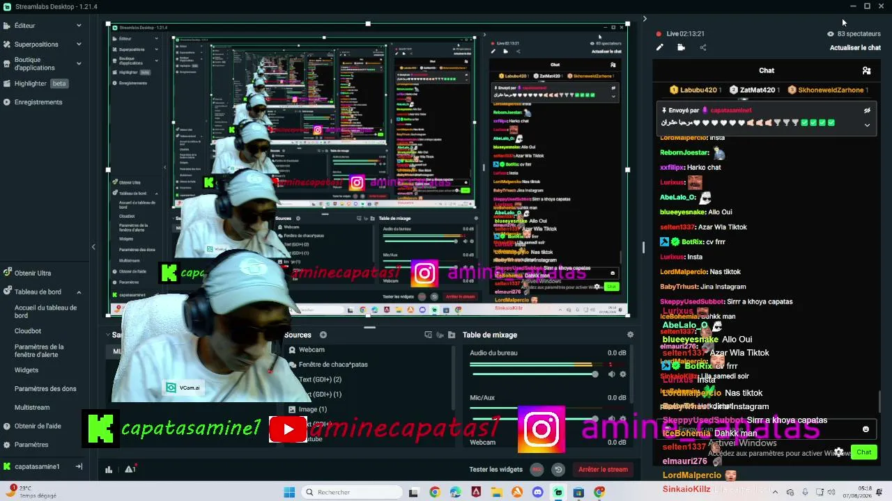Log out using the arrow icon beside capatasamine1

pos(79,467)
